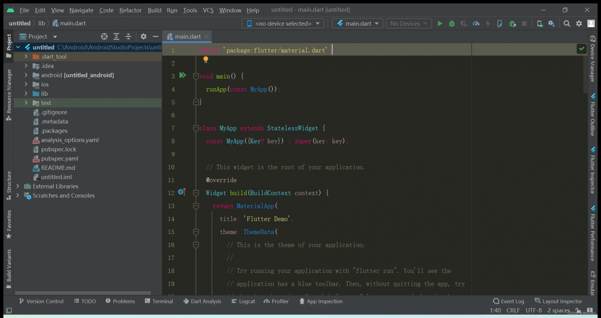Open the SDK Manager icon
The image size is (601, 318).
[552, 23]
